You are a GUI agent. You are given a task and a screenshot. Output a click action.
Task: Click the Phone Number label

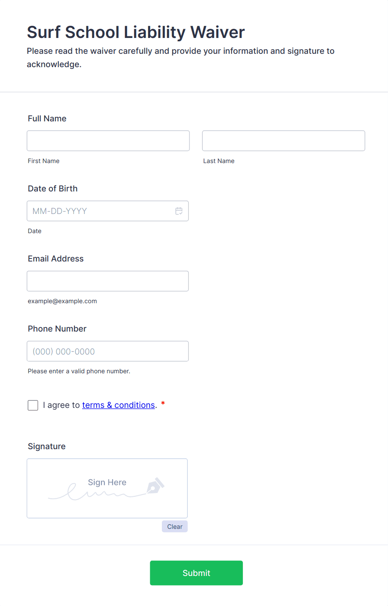pos(57,329)
